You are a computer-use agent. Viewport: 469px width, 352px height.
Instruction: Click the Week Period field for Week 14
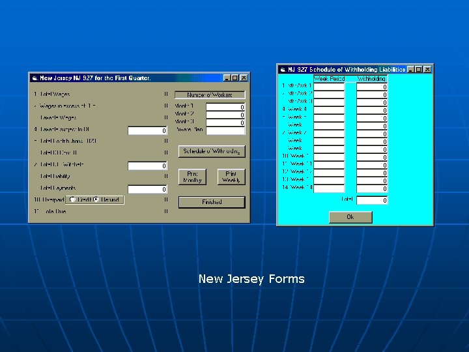click(x=329, y=188)
